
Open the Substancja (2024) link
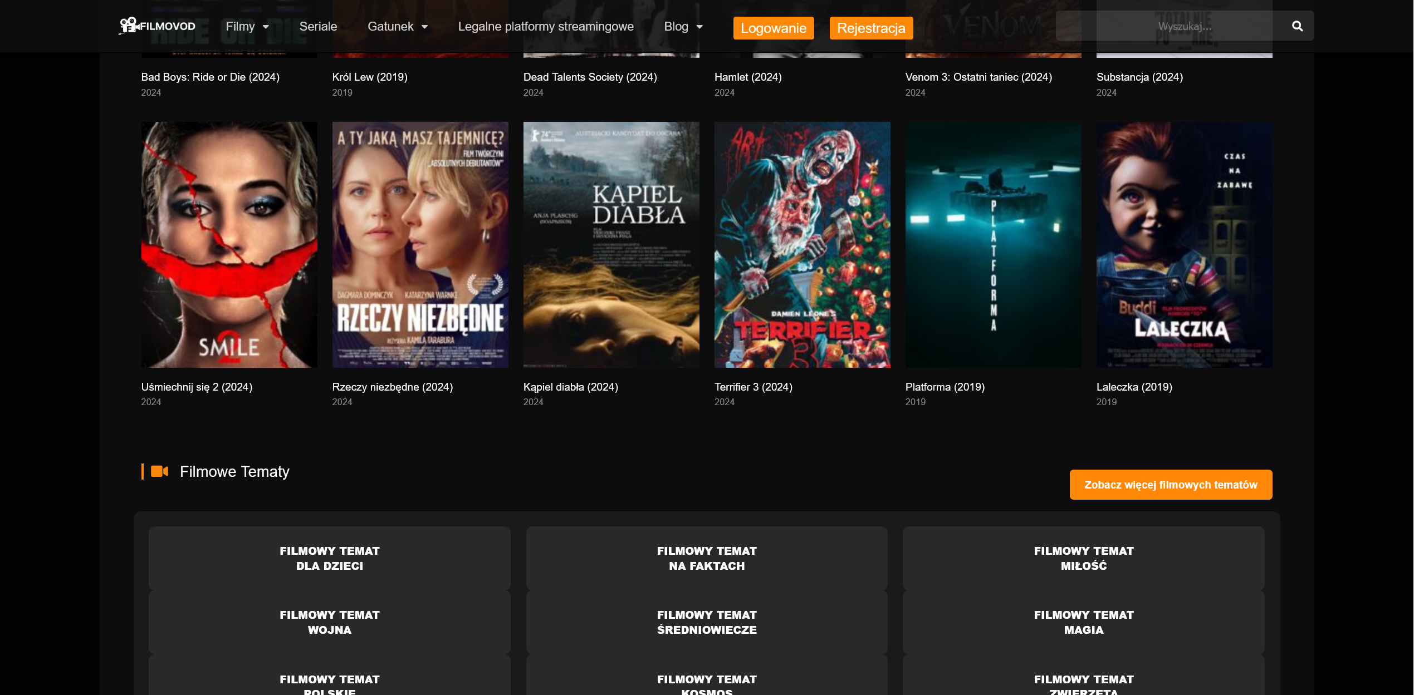[1139, 77]
